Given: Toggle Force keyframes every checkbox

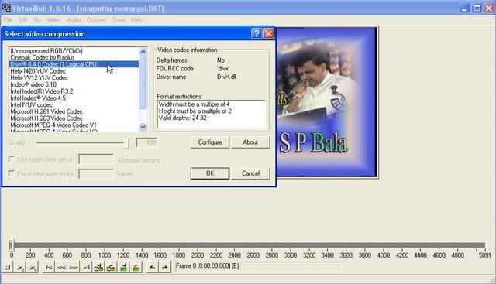Looking at the screenshot, I should [12, 173].
